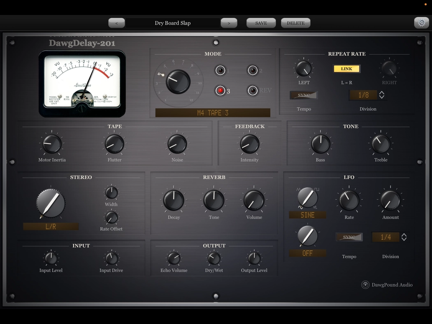Toggle the lit tape head 3 button

pyautogui.click(x=221, y=90)
